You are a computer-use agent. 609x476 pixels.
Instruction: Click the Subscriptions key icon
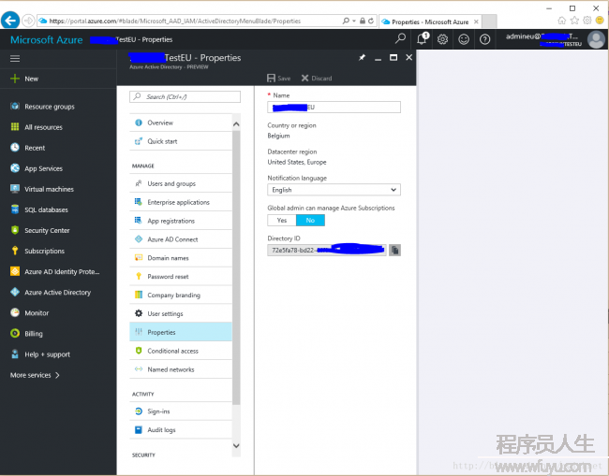(x=15, y=251)
